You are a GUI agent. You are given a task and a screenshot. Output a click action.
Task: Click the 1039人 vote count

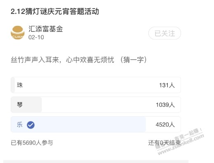(165, 105)
